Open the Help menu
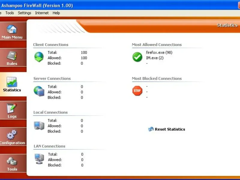This screenshot has height=180, width=240. [56, 13]
